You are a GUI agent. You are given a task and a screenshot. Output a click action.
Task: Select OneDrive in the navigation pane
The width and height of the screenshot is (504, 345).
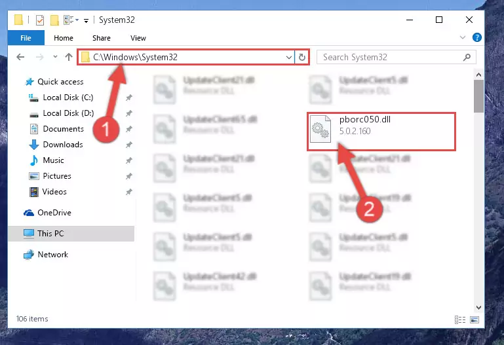pyautogui.click(x=54, y=213)
